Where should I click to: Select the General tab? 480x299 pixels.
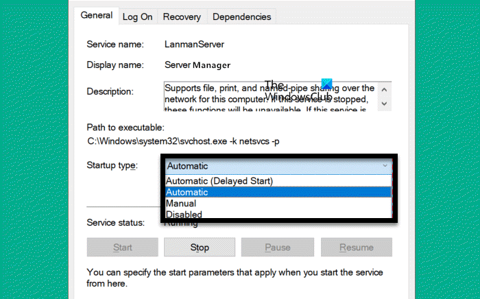pos(96,16)
